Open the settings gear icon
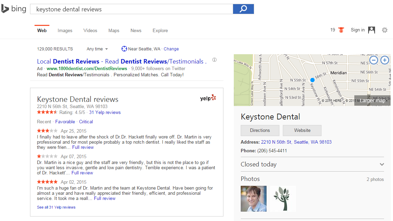The image size is (393, 221). [x=384, y=30]
